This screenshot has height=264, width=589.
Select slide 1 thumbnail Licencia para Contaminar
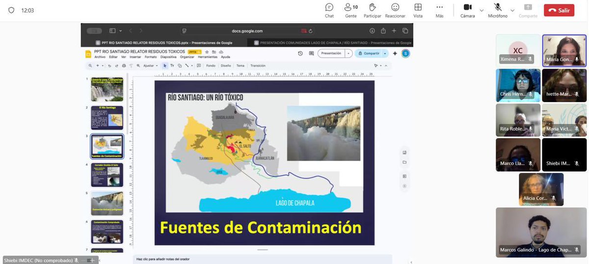click(107, 89)
